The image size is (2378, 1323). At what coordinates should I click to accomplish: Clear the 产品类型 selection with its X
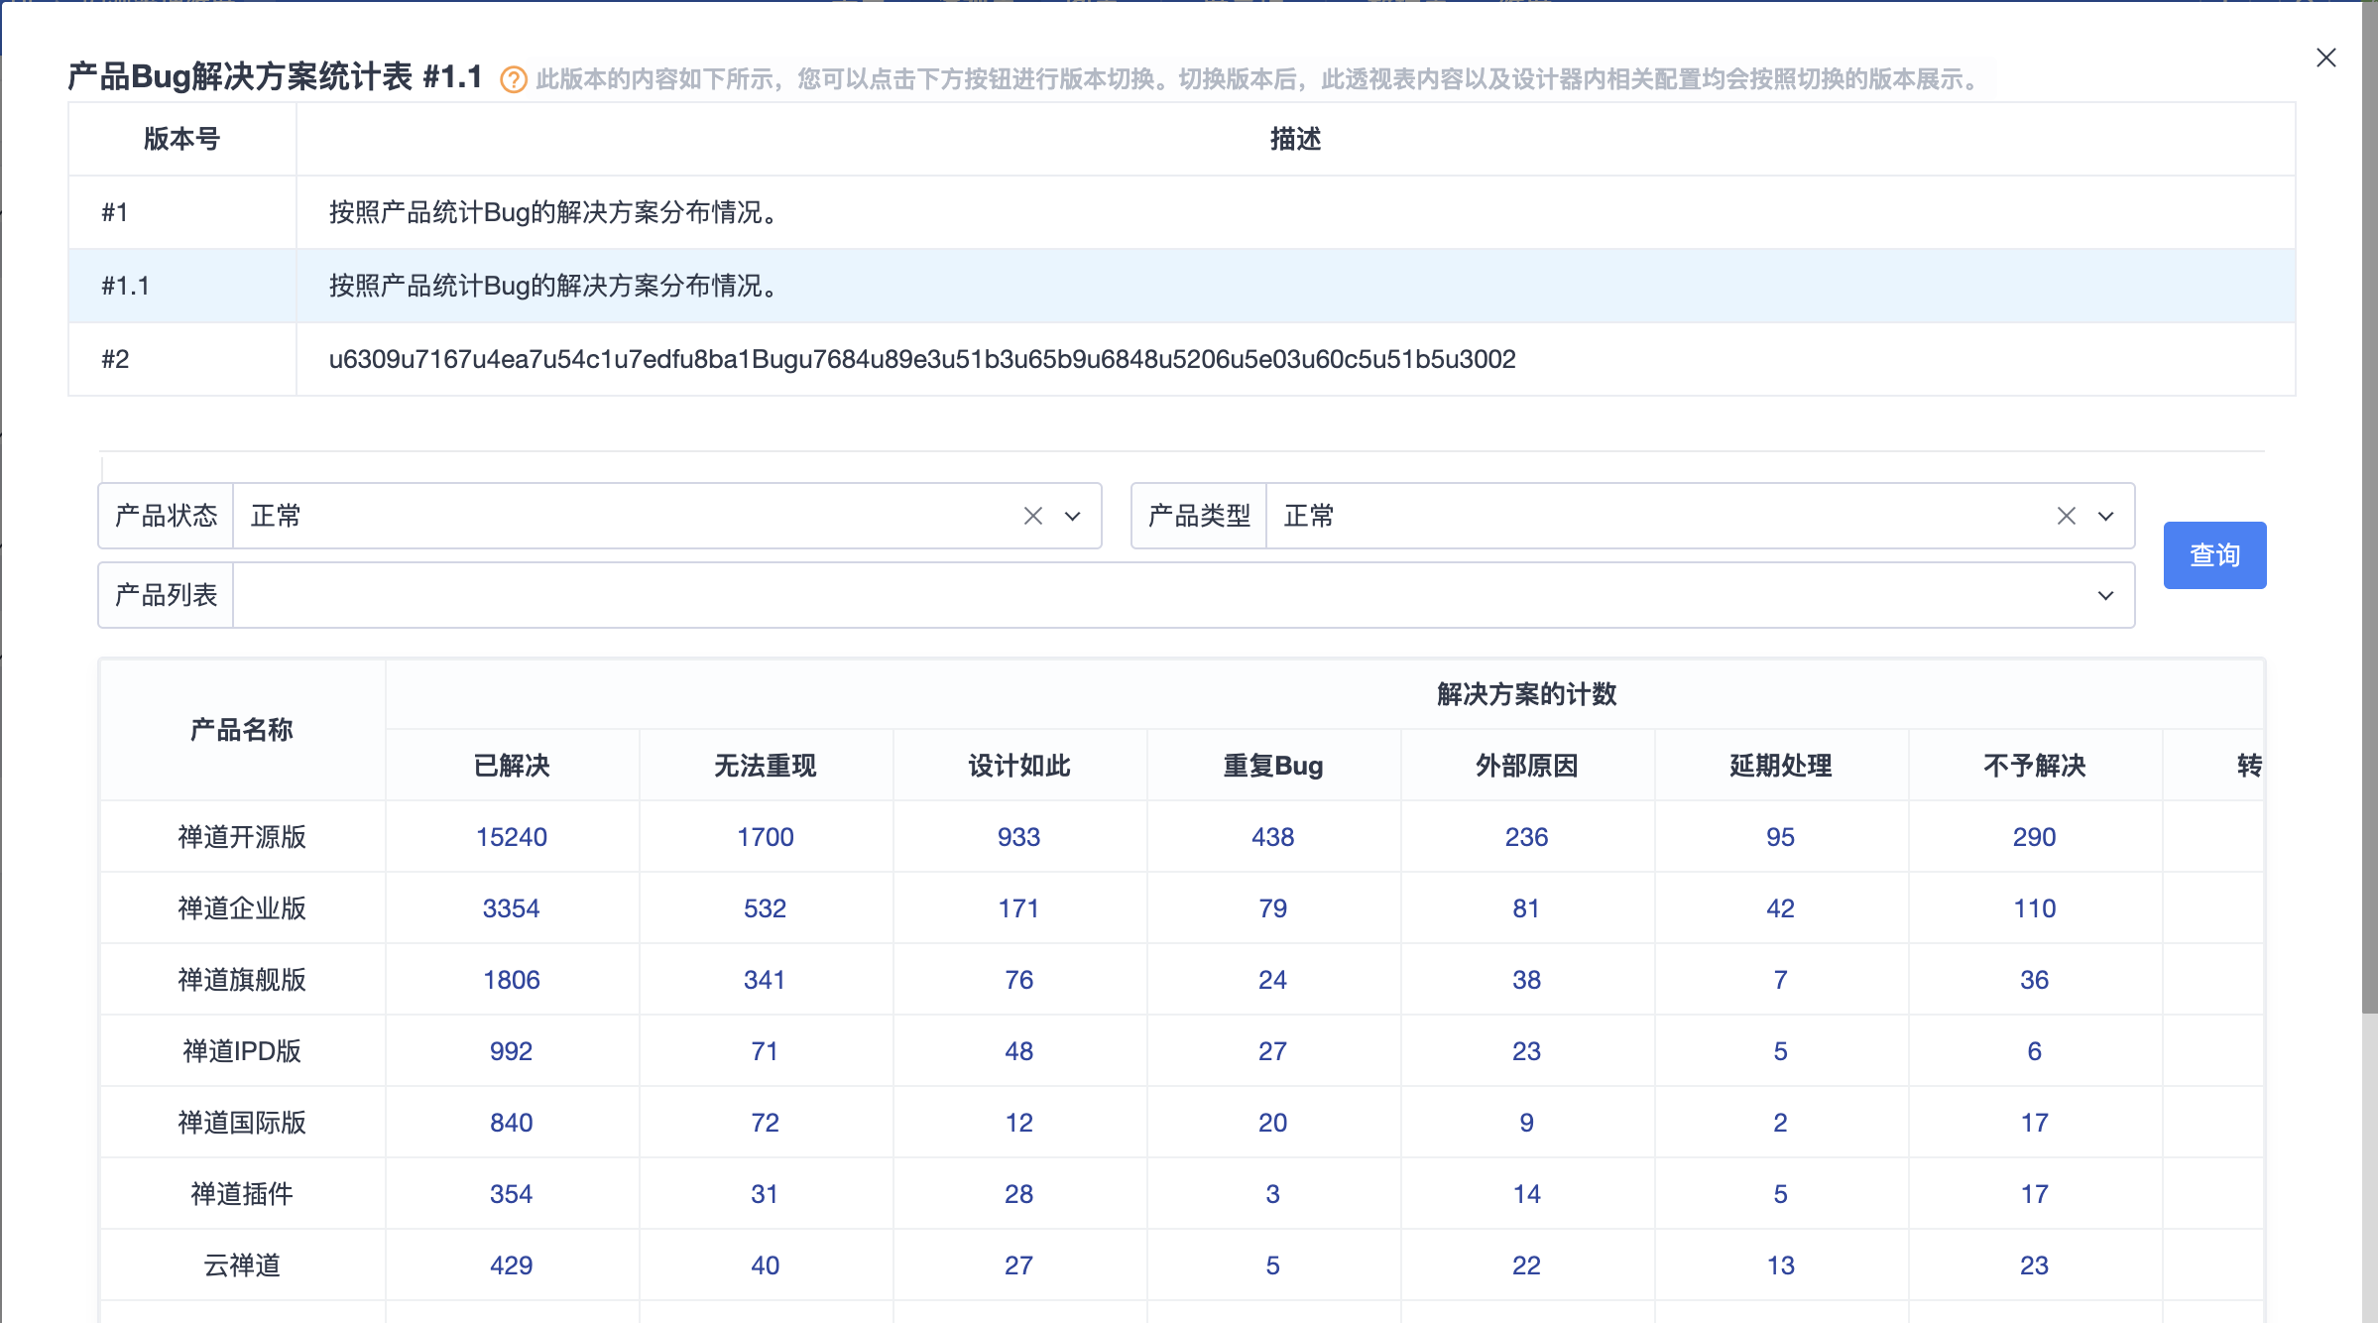[x=2066, y=516]
